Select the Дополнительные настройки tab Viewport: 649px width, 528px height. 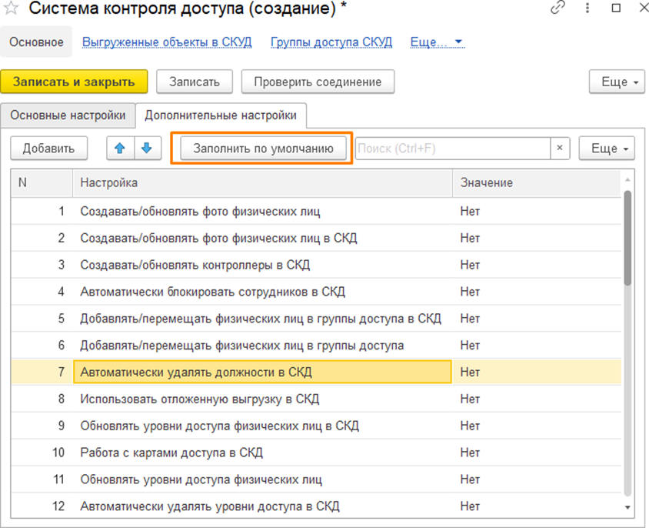point(221,115)
